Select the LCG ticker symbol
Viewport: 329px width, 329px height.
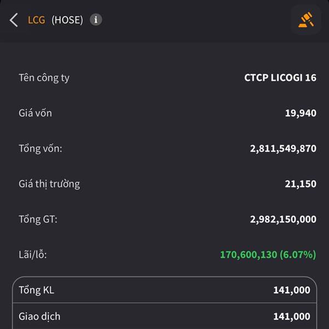click(37, 20)
